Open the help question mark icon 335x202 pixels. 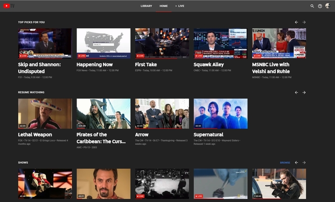[320, 6]
